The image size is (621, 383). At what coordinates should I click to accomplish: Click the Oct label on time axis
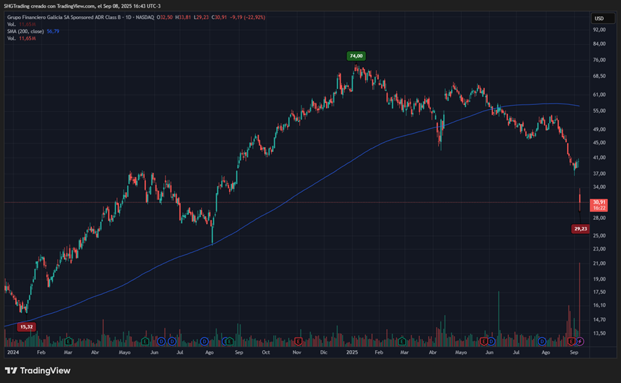tap(266, 352)
